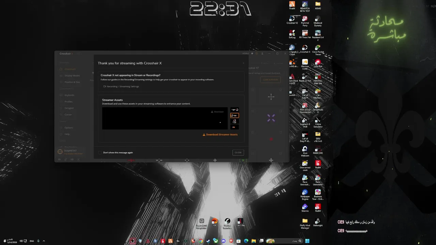
Task: Open the One-armed cook desktop shortcut
Action: click(x=305, y=166)
